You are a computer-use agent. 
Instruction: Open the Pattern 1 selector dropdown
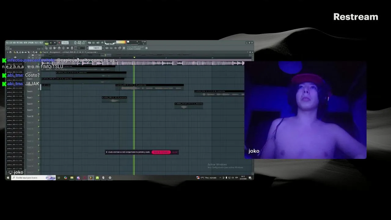[x=95, y=48]
